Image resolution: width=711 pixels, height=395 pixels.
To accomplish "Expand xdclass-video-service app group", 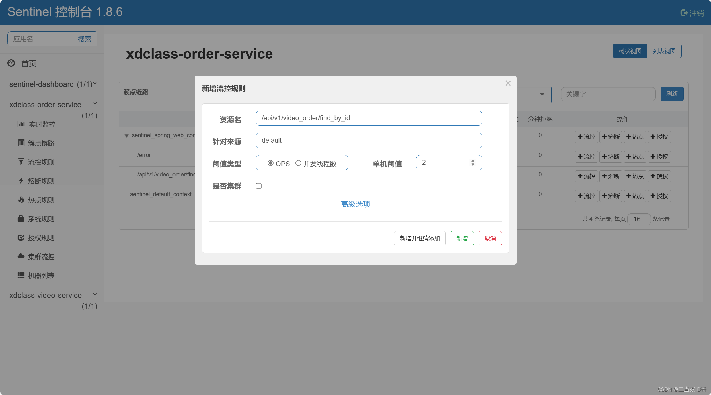I will 95,294.
